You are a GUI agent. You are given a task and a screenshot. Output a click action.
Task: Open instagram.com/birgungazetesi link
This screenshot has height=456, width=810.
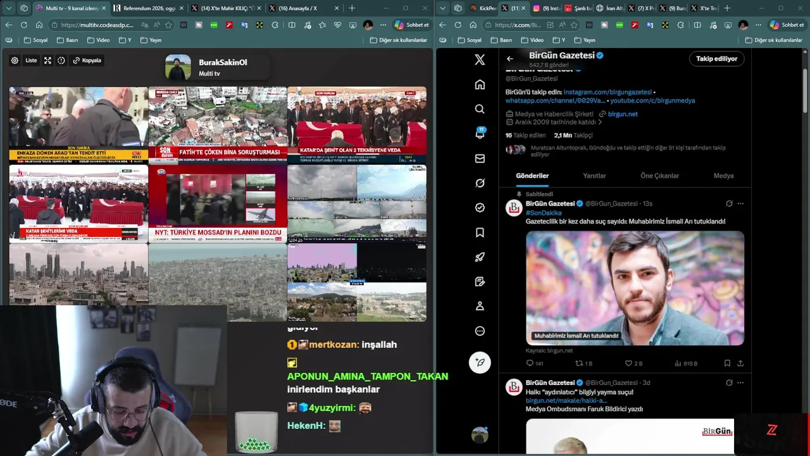[607, 92]
